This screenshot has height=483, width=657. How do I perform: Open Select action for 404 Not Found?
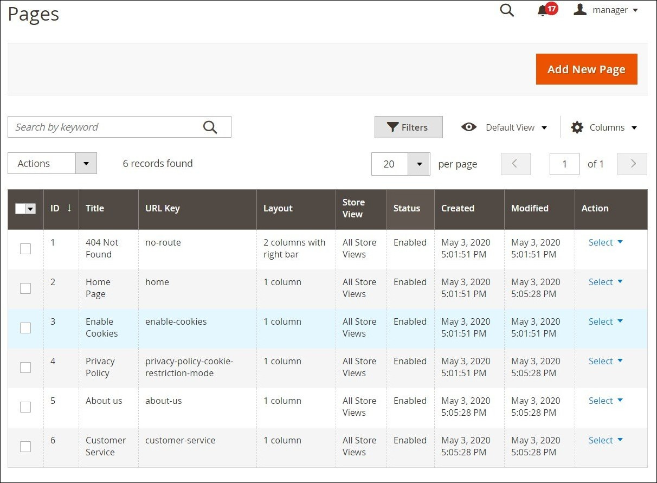click(x=606, y=242)
